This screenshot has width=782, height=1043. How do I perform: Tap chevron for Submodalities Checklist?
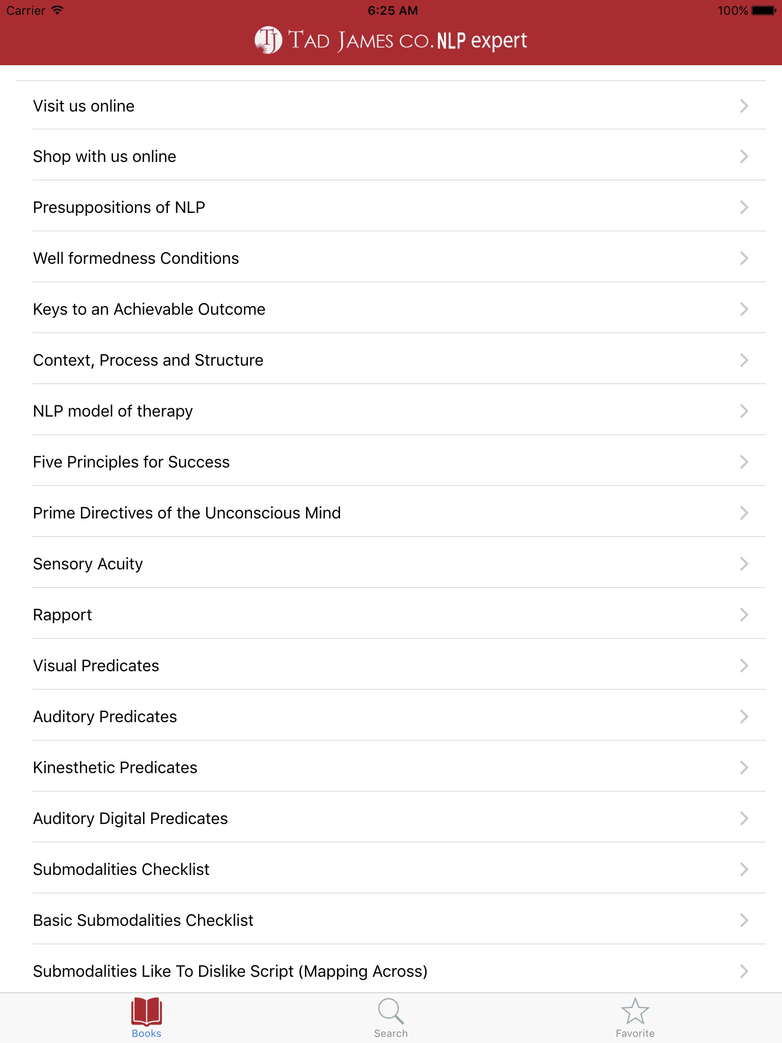pyautogui.click(x=744, y=869)
